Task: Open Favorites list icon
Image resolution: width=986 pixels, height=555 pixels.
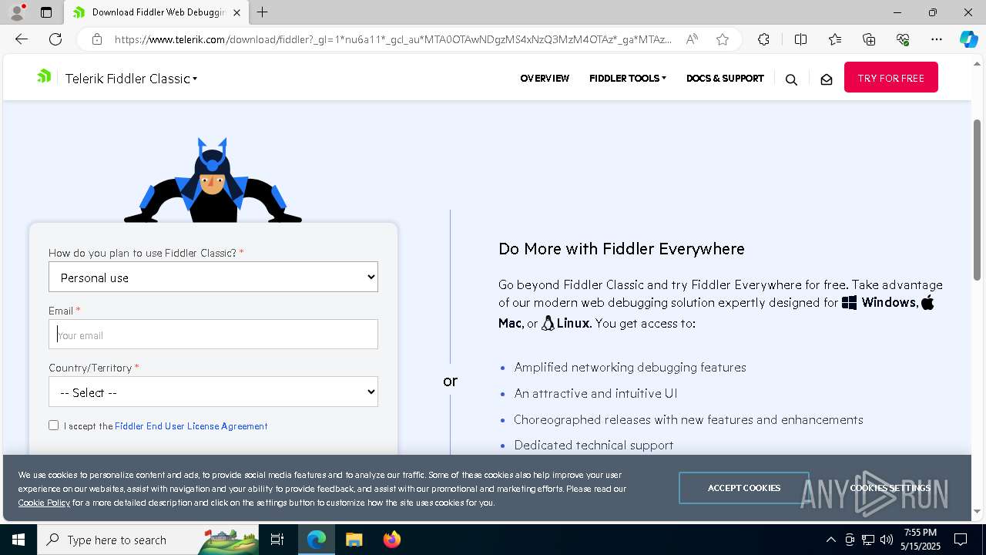Action: [835, 39]
